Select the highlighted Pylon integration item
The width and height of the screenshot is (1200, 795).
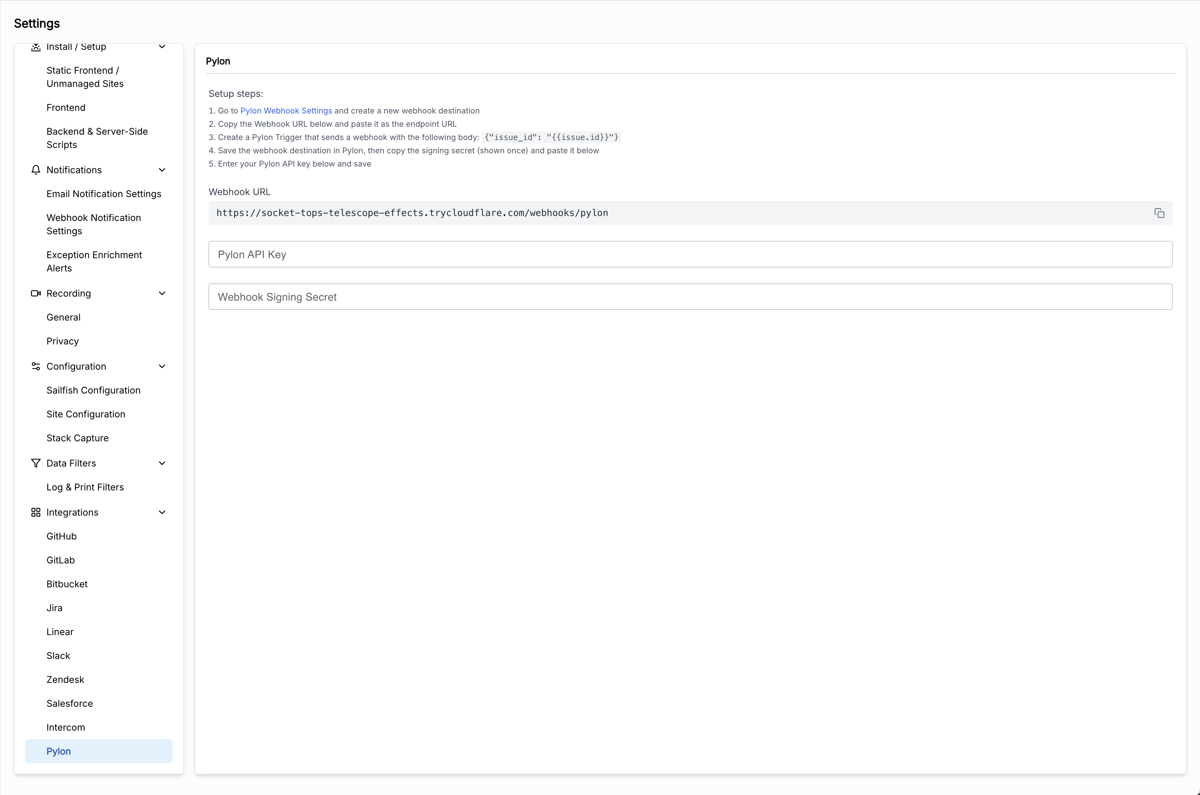click(x=99, y=751)
